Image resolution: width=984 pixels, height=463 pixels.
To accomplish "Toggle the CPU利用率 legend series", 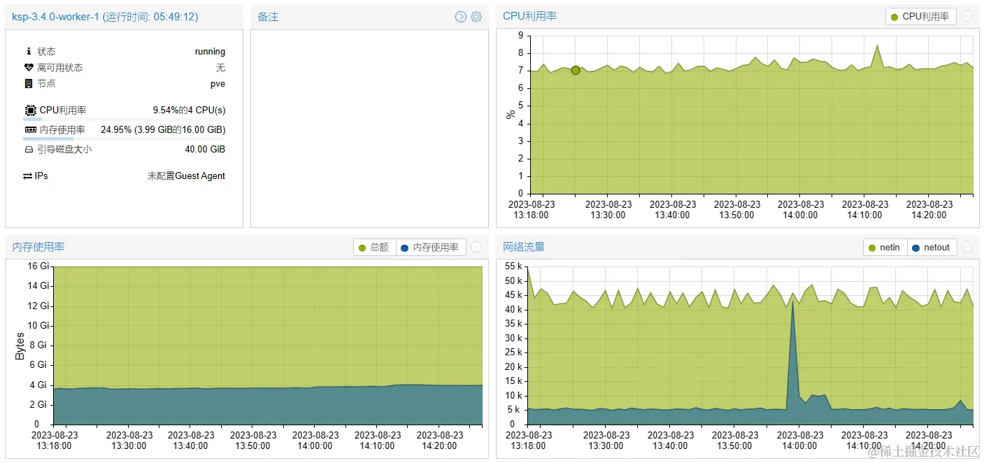I will 921,16.
